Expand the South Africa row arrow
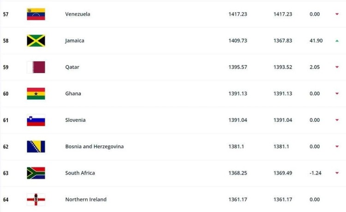 pyautogui.click(x=337, y=173)
